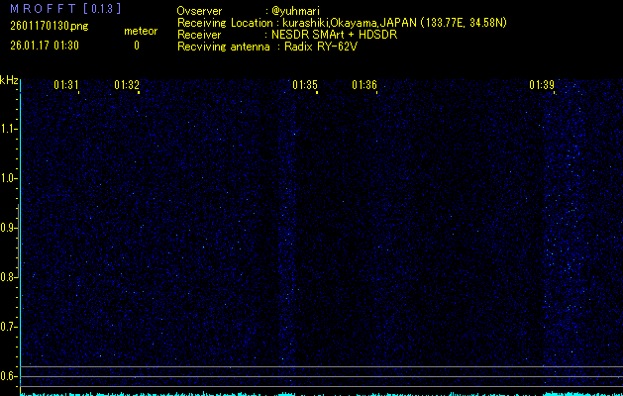The image size is (623, 396).
Task: Click the MROFFT [0.1.3] title text
Action: 65,9
